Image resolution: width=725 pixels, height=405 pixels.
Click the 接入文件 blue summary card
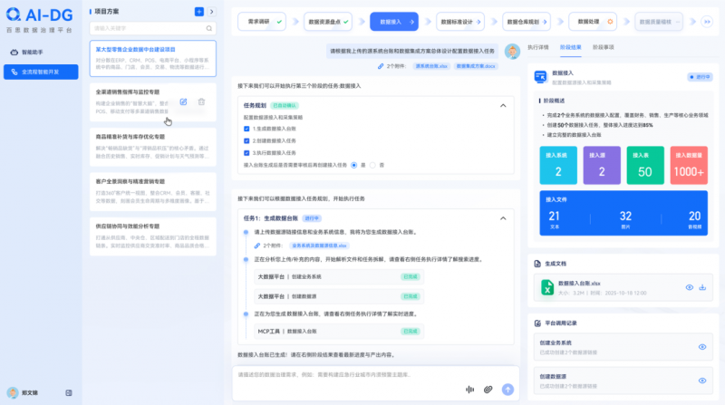tap(623, 213)
